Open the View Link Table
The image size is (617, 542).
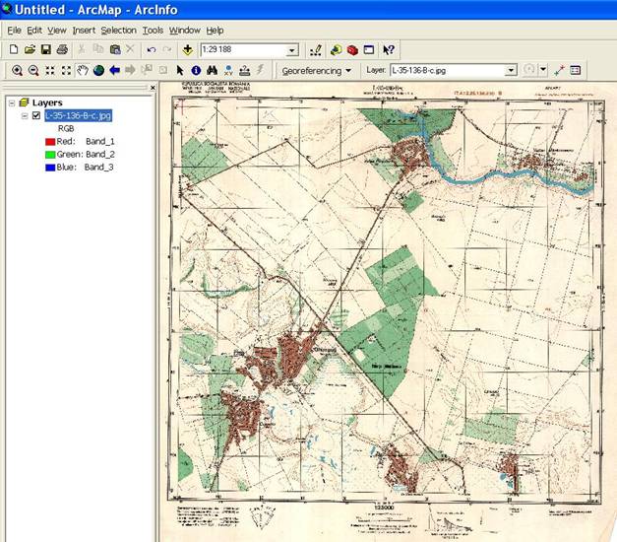[576, 71]
